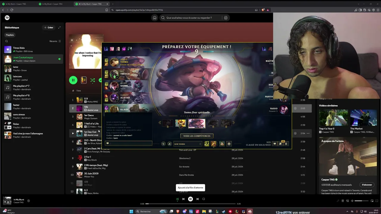Image resolution: width=381 pixels, height=214 pixels.
Task: Skip to the next track
Action: tap(198, 199)
